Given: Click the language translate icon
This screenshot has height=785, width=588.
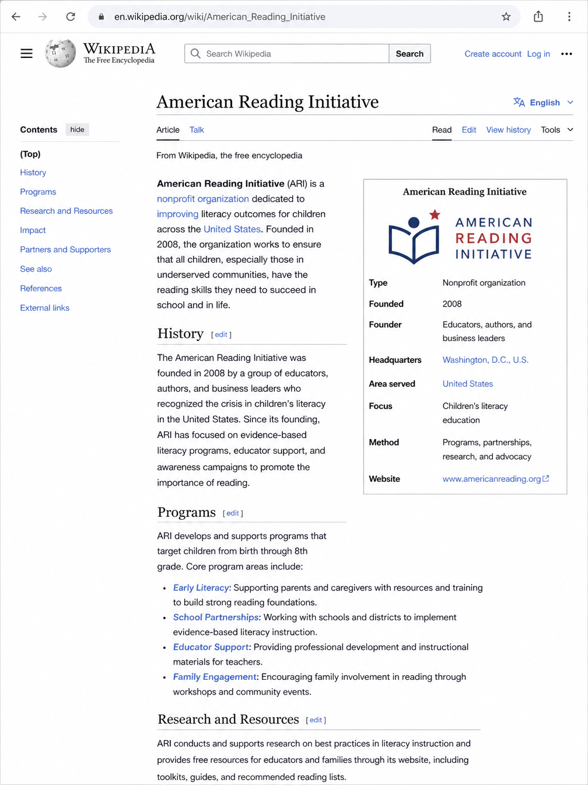Looking at the screenshot, I should [519, 102].
